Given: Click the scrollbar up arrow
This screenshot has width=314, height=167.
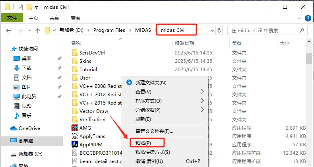Looking at the screenshot, I should 309,41.
